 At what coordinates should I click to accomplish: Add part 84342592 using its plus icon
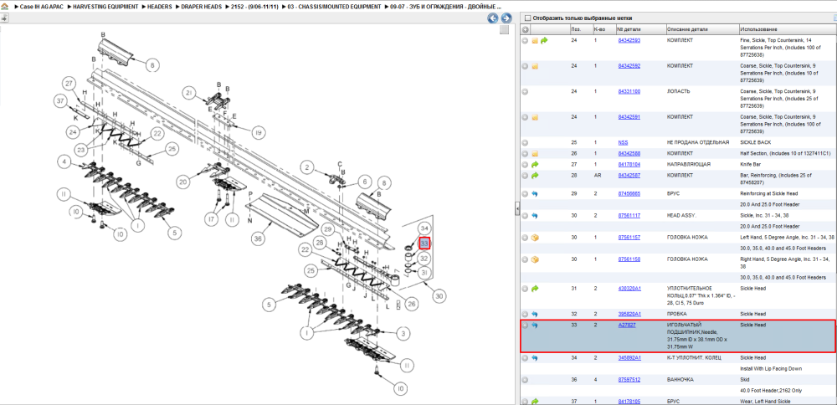point(526,66)
